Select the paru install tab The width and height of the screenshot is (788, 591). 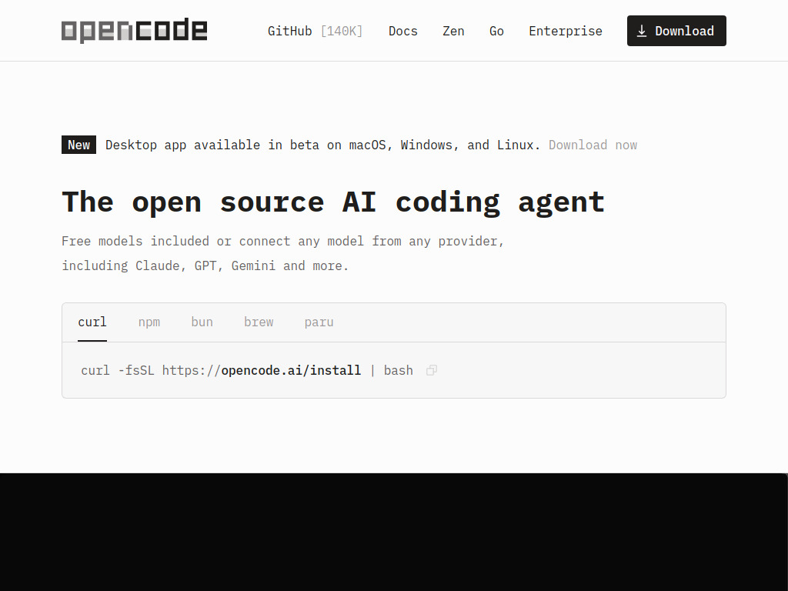[x=319, y=322]
